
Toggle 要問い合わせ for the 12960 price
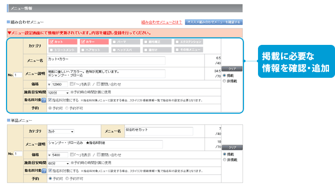(98, 84)
